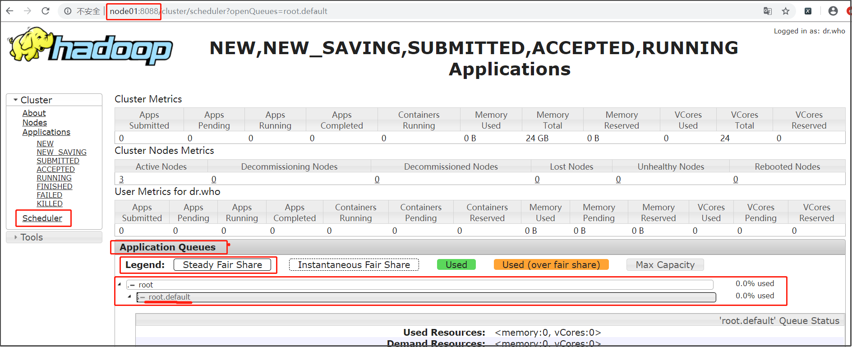
Task: Collapse the root.default queue tree arrow
Action: coord(129,296)
